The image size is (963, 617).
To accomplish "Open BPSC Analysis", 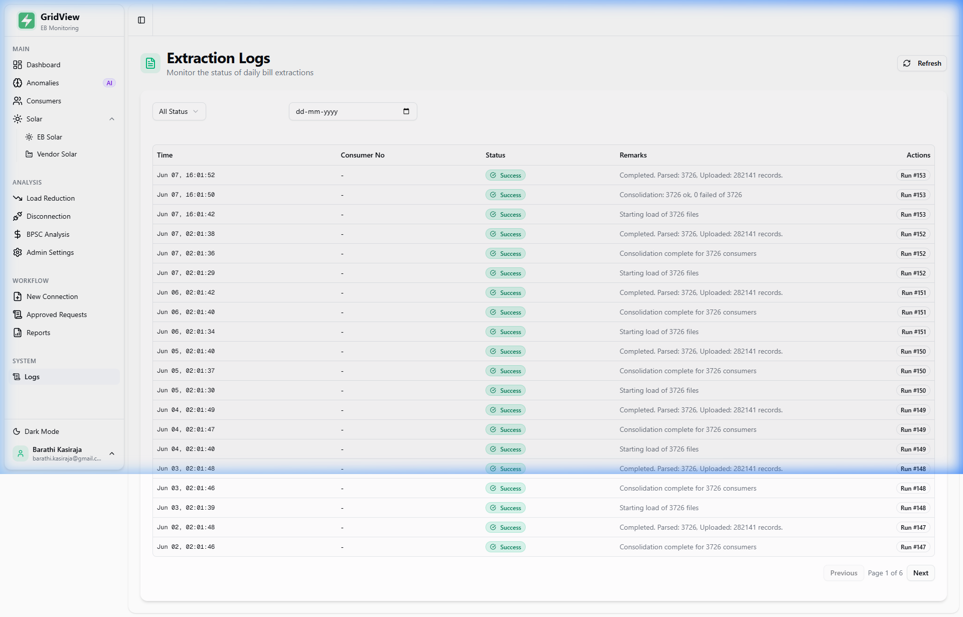I will coord(64,234).
